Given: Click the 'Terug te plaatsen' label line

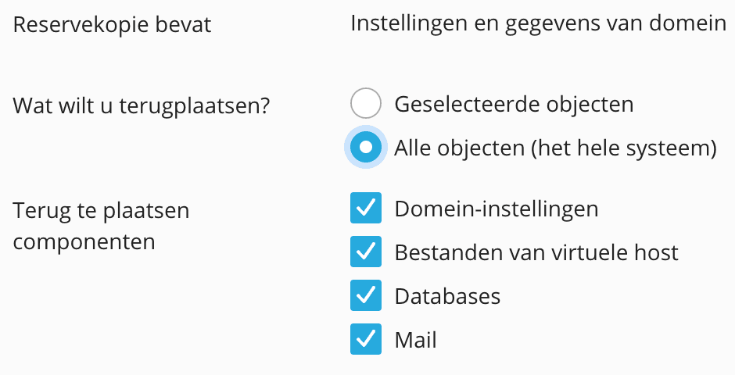Looking at the screenshot, I should [x=102, y=211].
